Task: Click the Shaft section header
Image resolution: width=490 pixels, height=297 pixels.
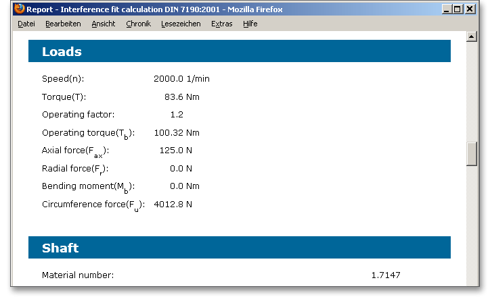Action: click(x=239, y=248)
